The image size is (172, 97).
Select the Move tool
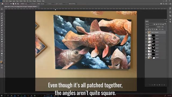pos(2,9)
